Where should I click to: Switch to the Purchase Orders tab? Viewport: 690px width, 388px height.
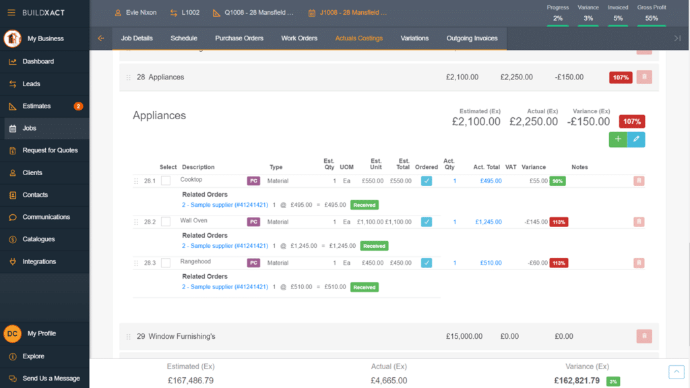(239, 38)
